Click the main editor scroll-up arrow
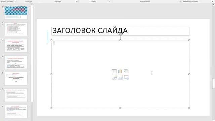The height and width of the screenshot is (121, 215). click(x=214, y=4)
